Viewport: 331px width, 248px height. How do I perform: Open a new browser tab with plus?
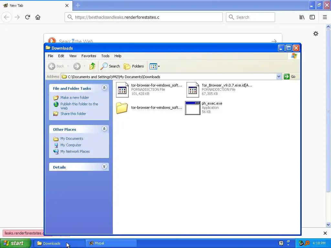(x=78, y=5)
